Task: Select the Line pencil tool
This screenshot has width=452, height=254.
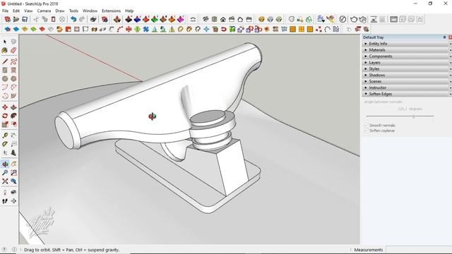Action: 5,61
